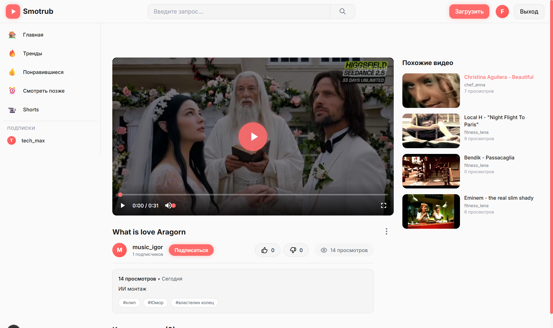Screen dimensions: 553x328
Task: Like the video with thumbs-up button
Action: coord(268,250)
